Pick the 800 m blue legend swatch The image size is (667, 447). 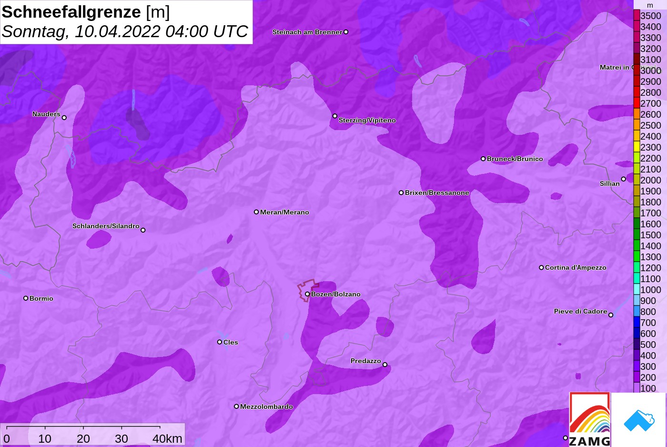coord(637,311)
